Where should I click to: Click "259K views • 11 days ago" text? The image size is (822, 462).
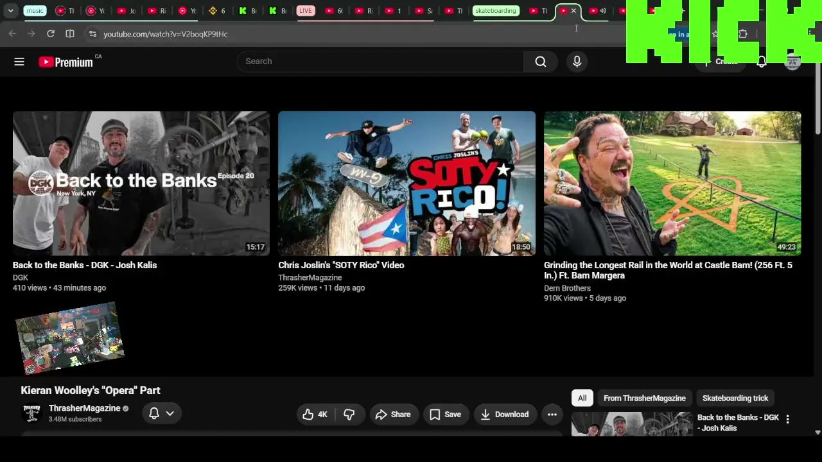pos(322,288)
